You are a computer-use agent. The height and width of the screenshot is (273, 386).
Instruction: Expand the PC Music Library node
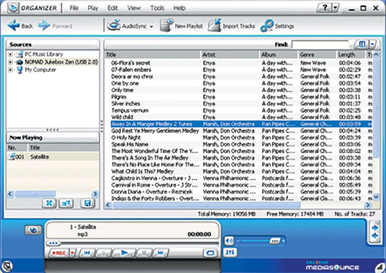click(x=10, y=54)
